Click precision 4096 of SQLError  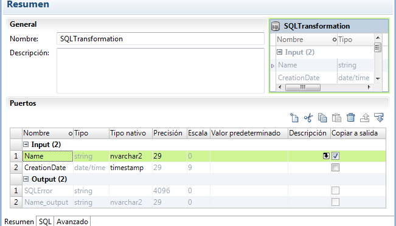coord(170,191)
